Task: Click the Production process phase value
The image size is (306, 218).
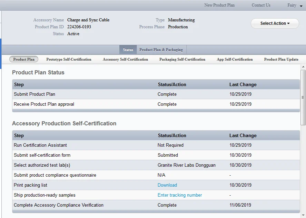Action: pos(178,27)
